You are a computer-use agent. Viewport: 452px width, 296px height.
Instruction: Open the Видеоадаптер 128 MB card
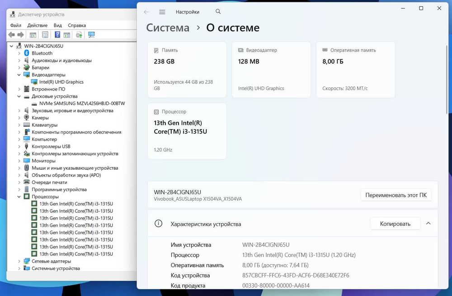pyautogui.click(x=271, y=70)
